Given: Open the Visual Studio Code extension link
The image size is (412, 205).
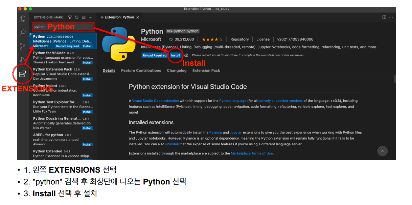Looking at the screenshot, I should (x=155, y=101).
